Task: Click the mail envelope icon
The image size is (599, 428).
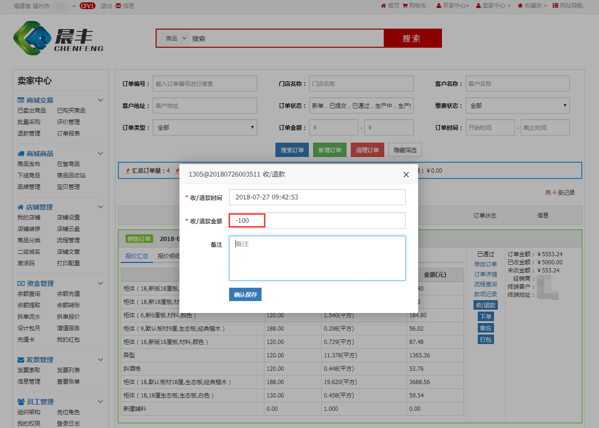Action: coord(118,6)
